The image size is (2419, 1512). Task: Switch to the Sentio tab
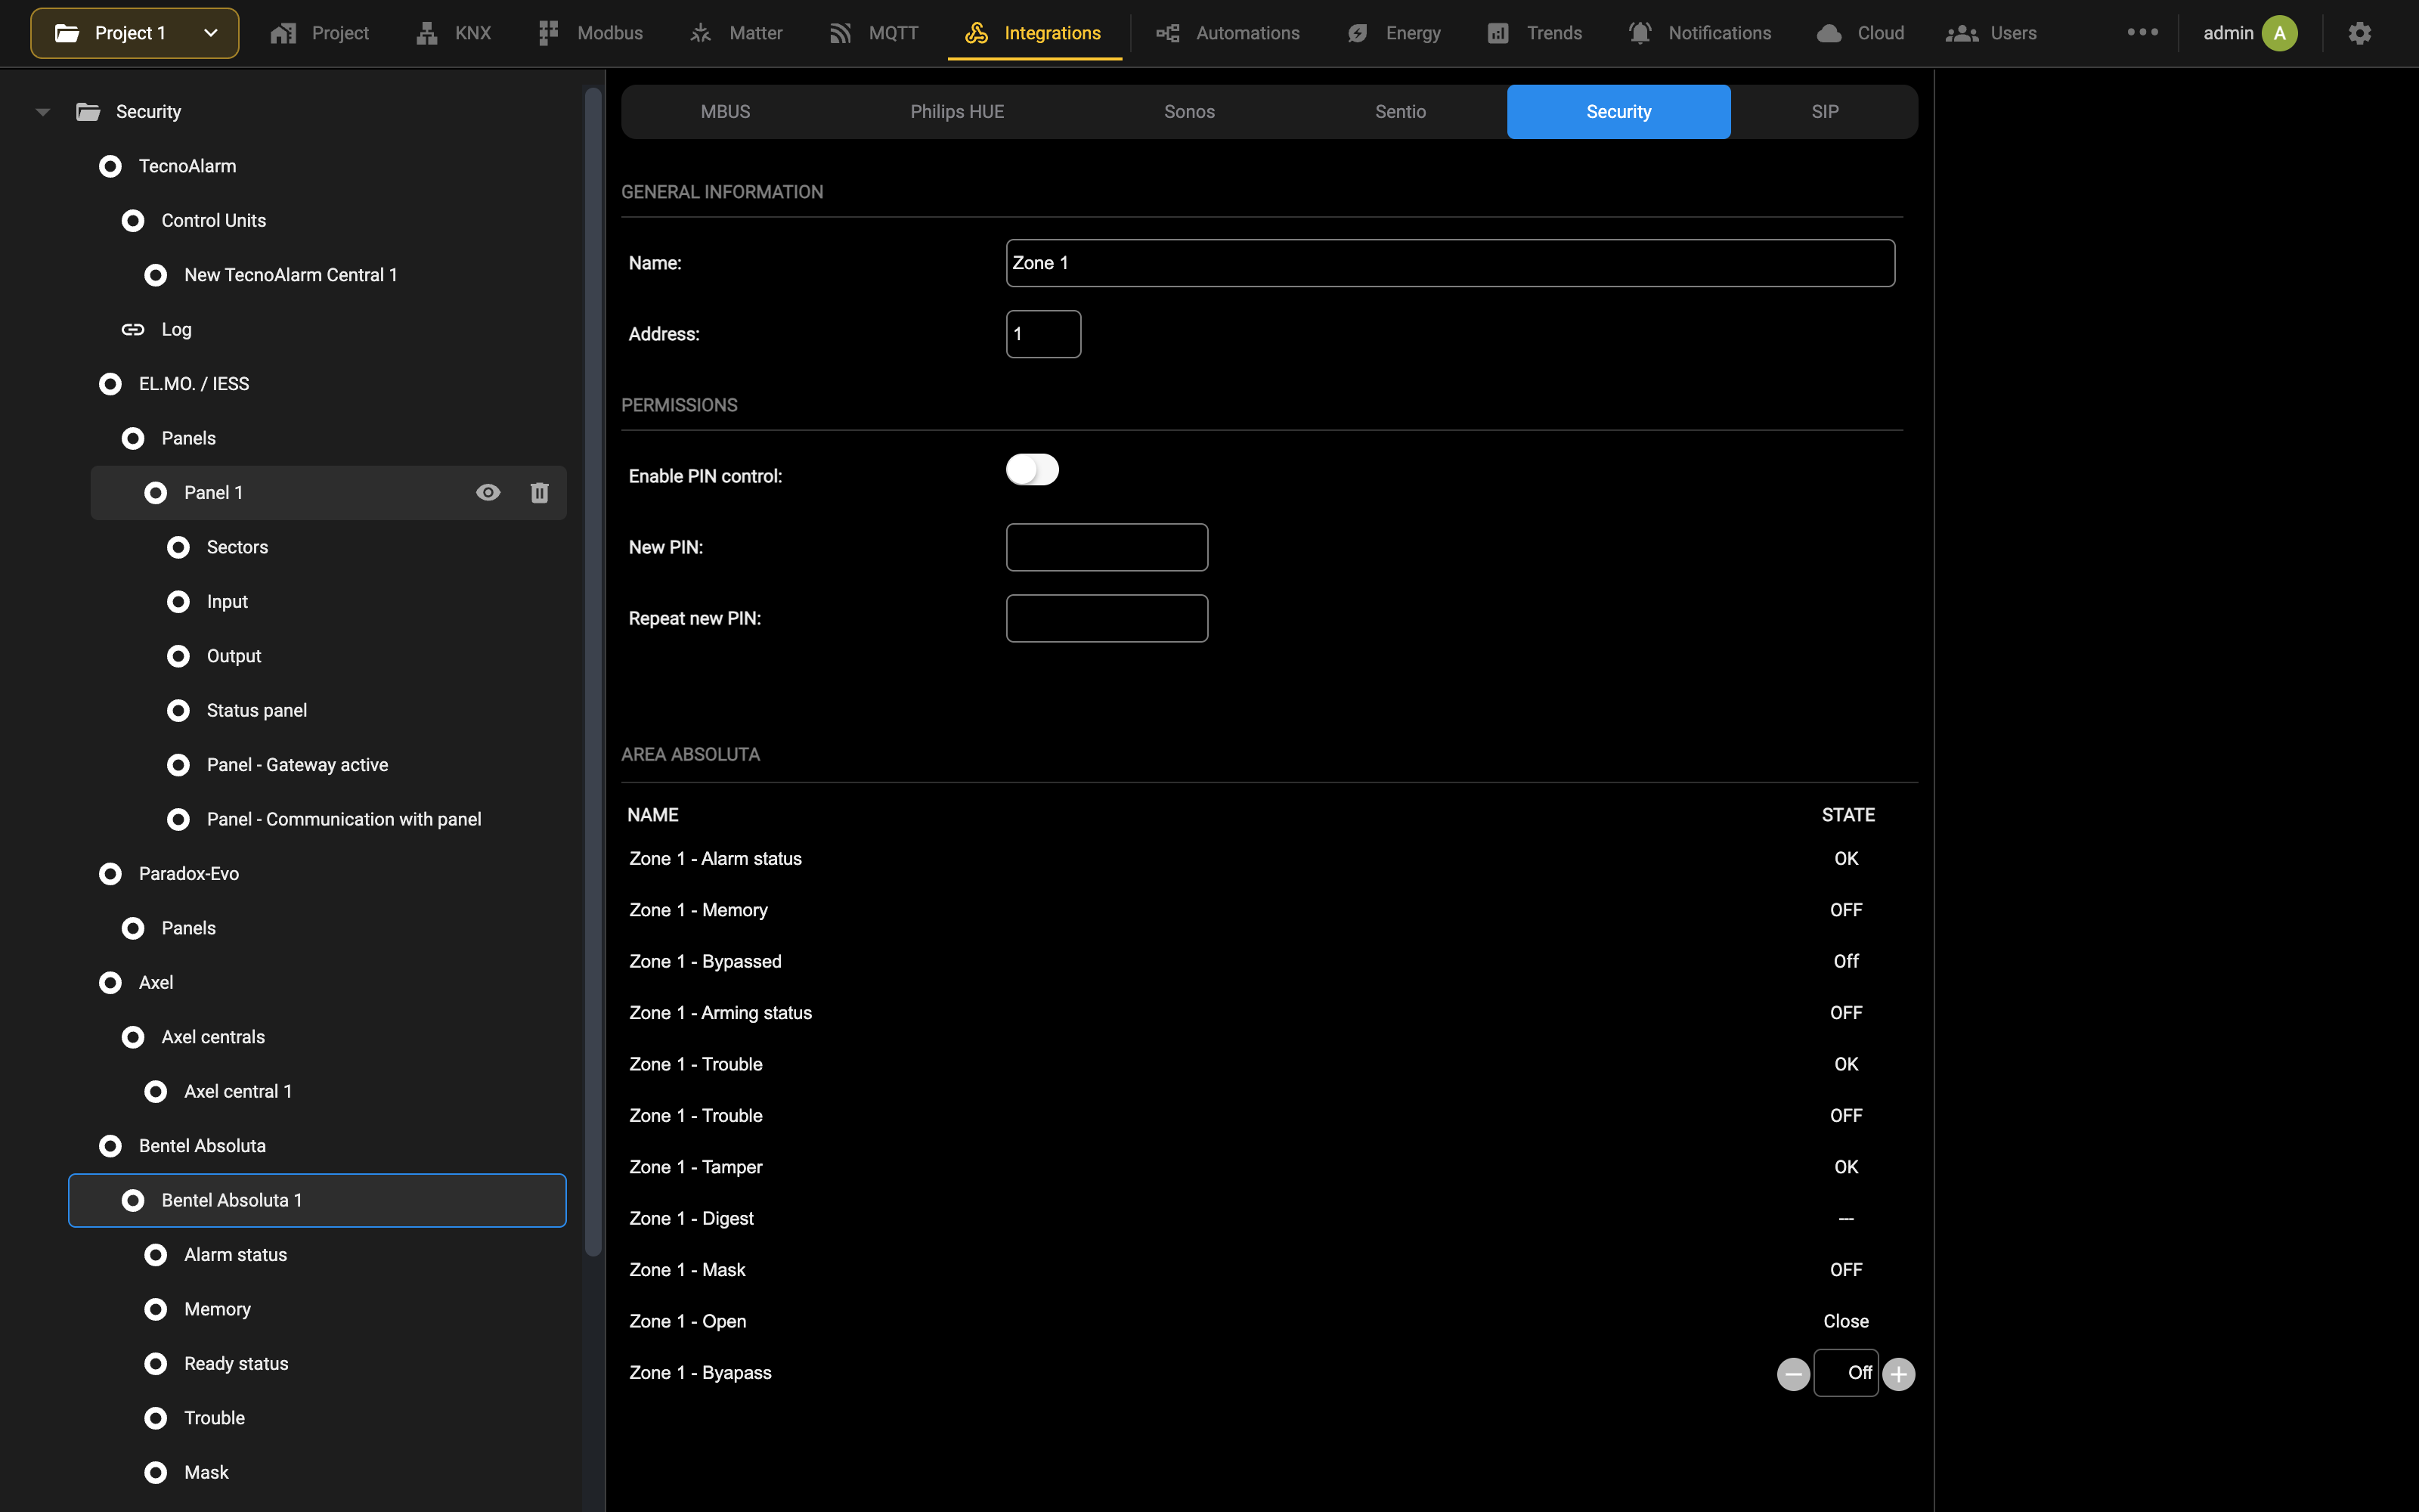pyautogui.click(x=1401, y=112)
